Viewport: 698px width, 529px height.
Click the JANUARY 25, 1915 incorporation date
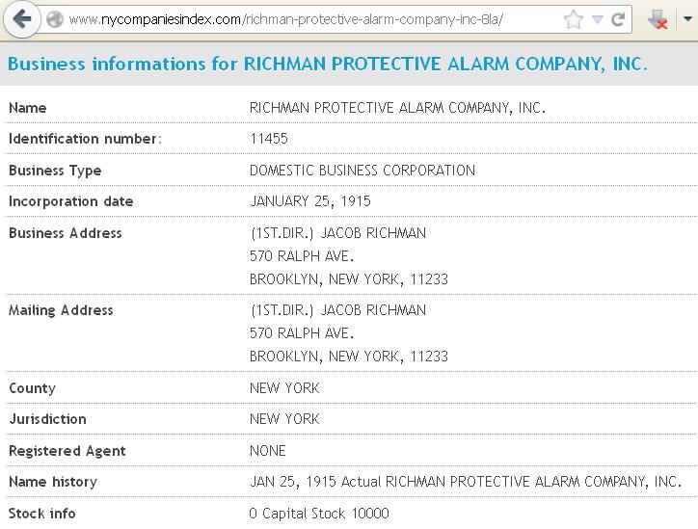tap(310, 201)
